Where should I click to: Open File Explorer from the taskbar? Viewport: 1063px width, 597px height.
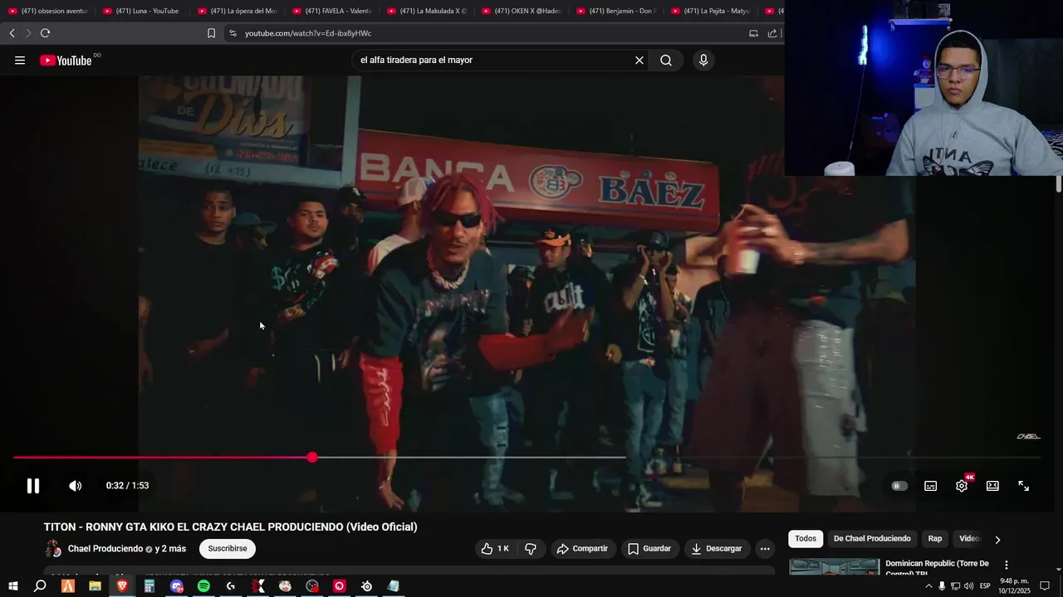click(95, 586)
